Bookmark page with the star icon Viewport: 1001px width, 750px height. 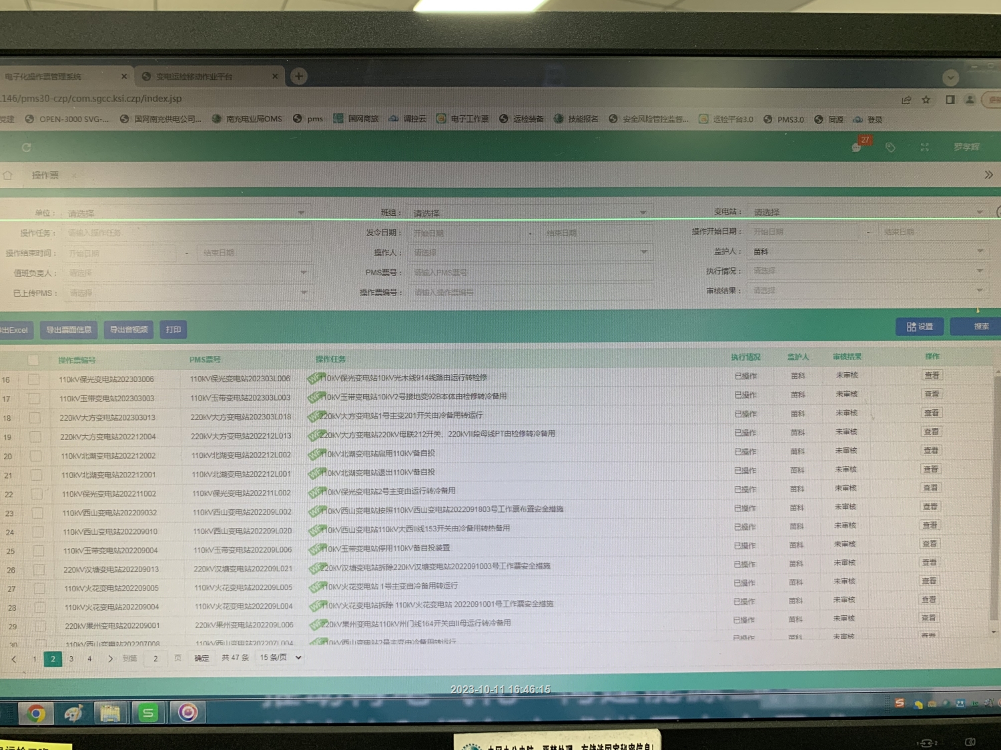[926, 100]
